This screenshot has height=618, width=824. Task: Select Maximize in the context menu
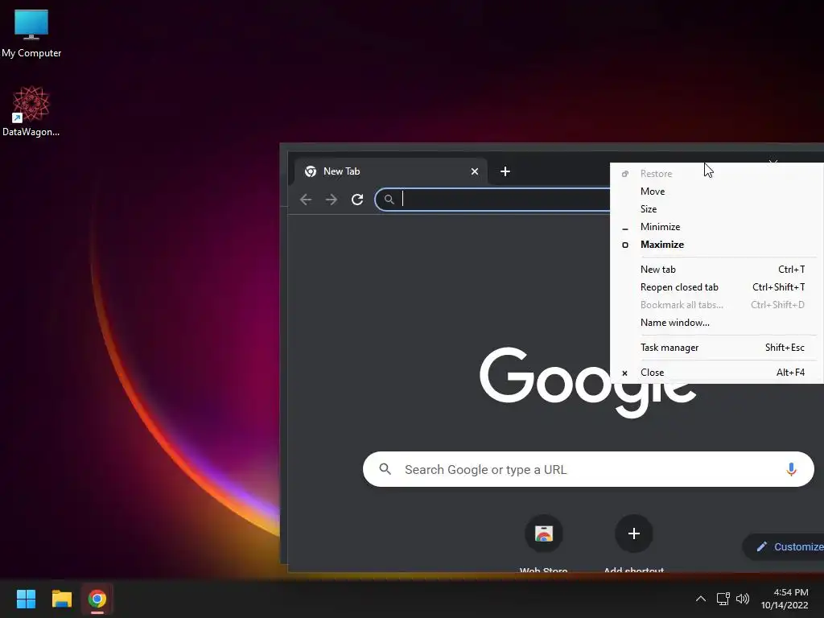[x=716, y=245]
